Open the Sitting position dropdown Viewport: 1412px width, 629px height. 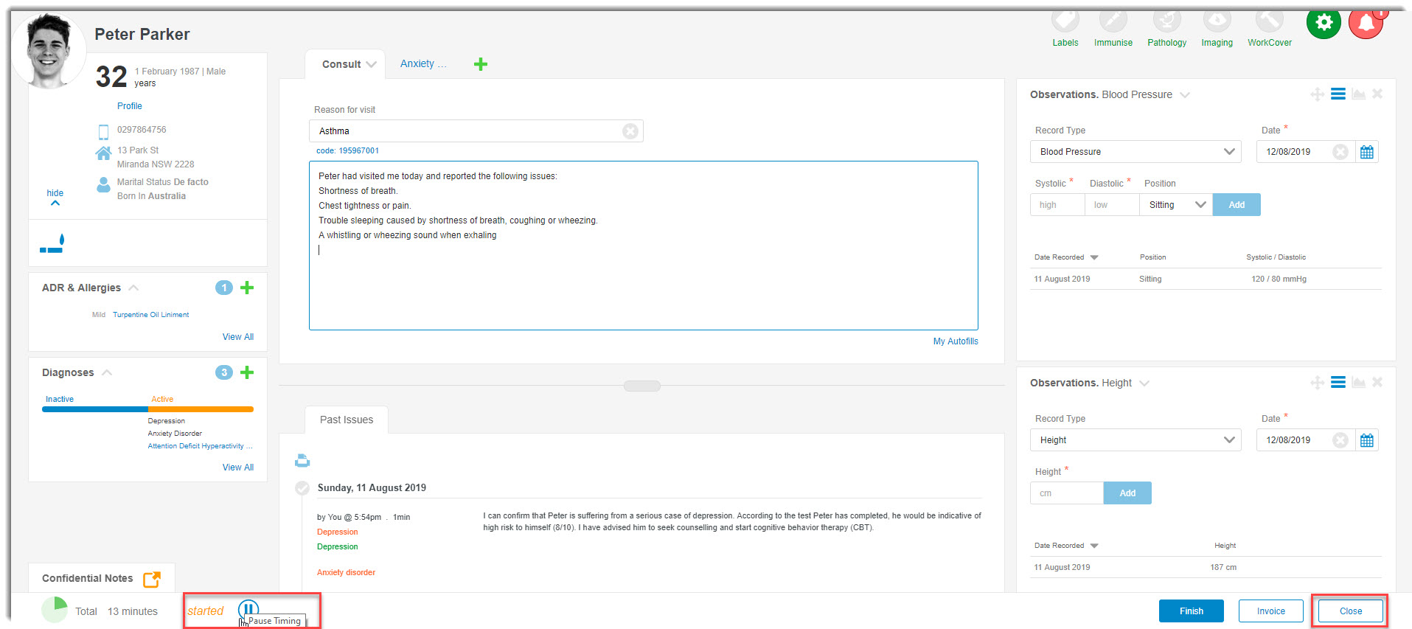click(1176, 205)
